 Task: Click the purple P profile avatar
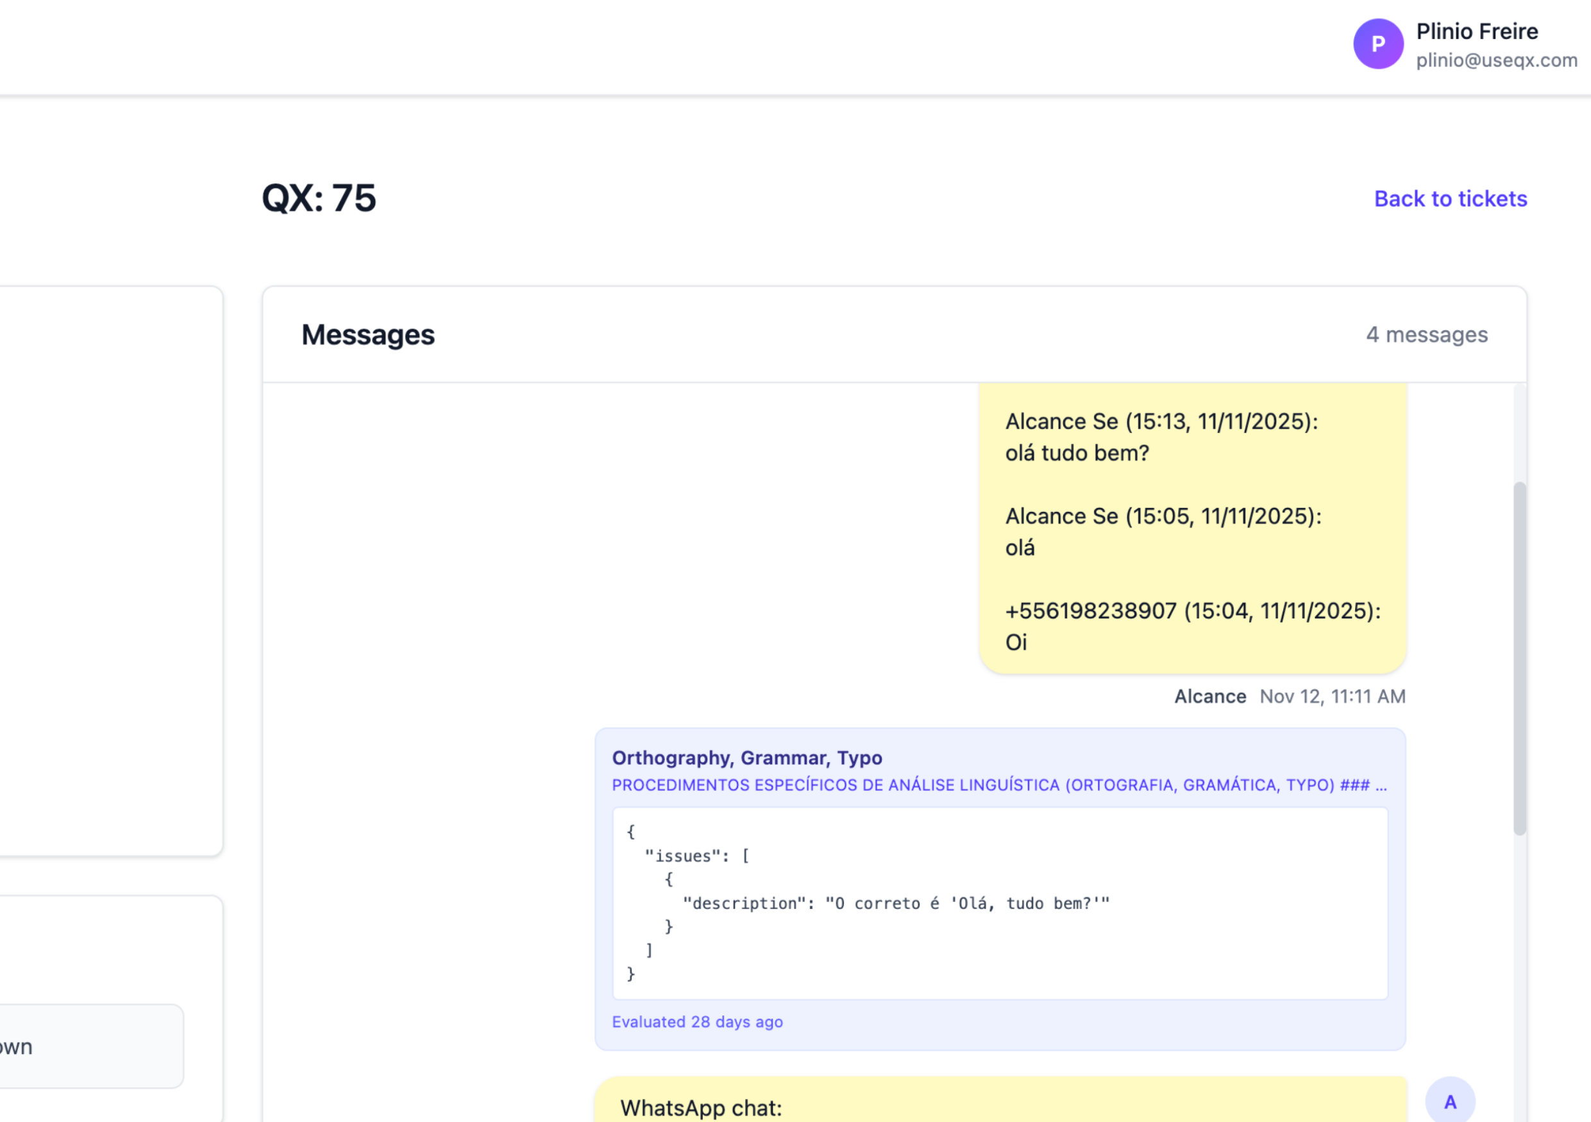[1377, 44]
